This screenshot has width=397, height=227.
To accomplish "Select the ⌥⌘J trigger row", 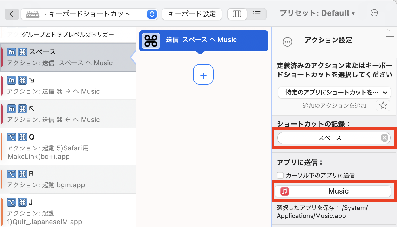I will [68, 210].
